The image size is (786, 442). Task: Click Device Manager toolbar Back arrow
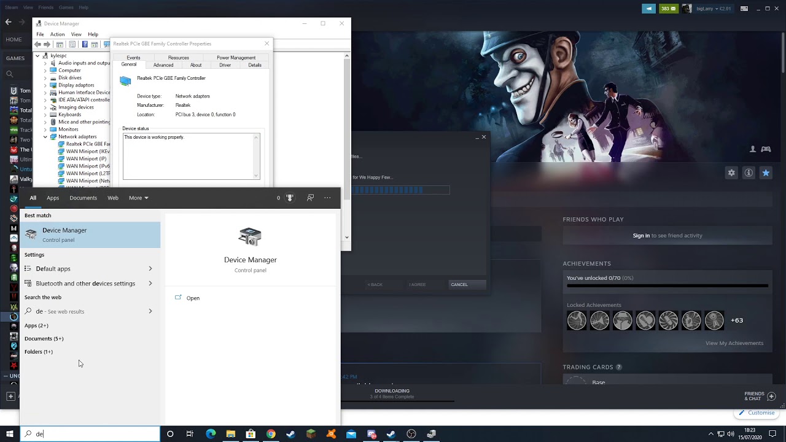[x=38, y=44]
